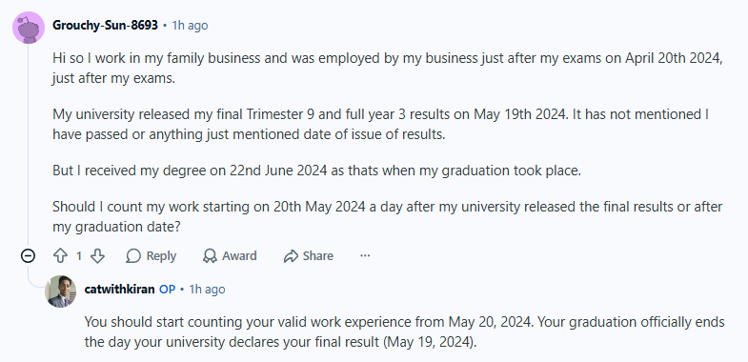Click the Share text label
Screen dimensions: 748x362
pos(317,256)
